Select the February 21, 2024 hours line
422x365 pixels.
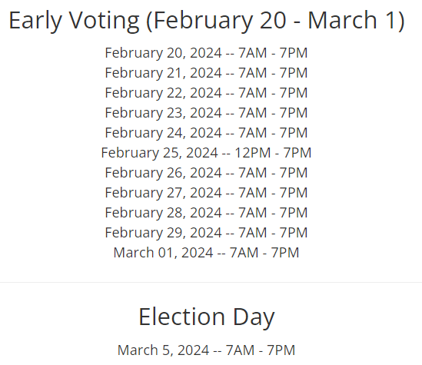206,73
